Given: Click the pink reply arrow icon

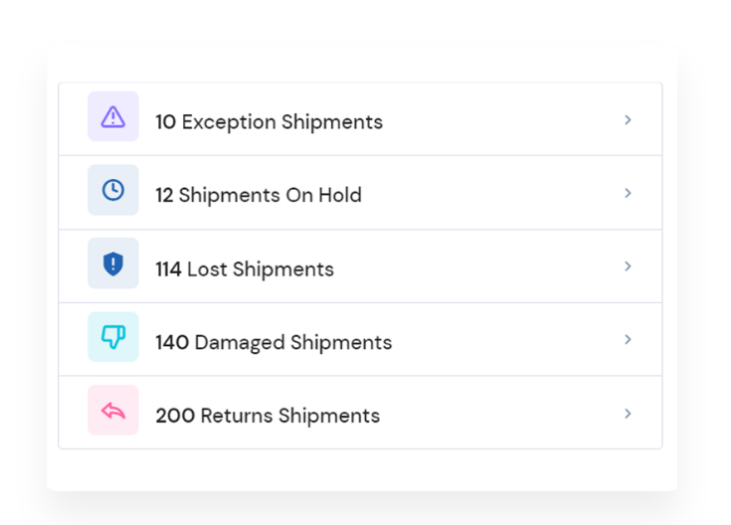Looking at the screenshot, I should coord(113,411).
